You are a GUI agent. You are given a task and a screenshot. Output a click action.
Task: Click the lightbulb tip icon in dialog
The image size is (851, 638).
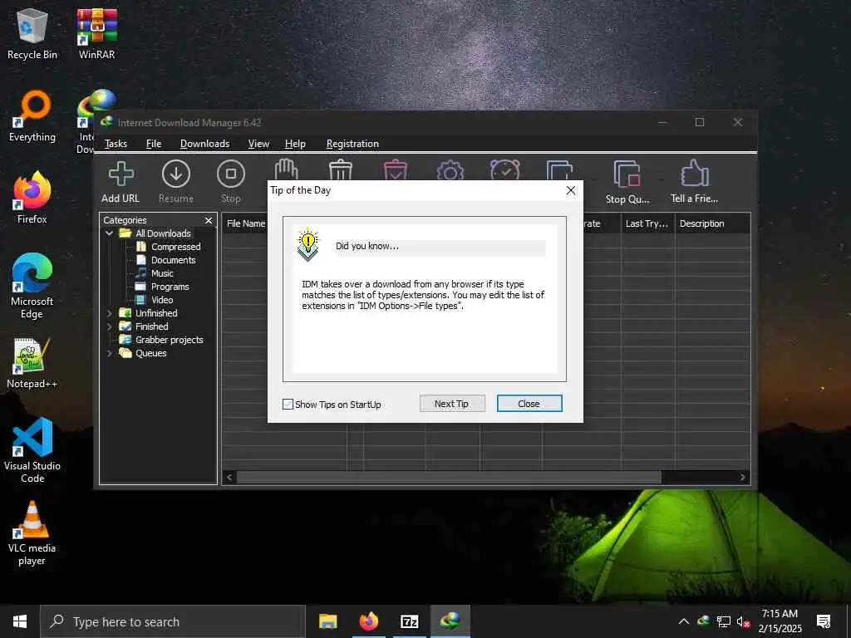point(307,245)
